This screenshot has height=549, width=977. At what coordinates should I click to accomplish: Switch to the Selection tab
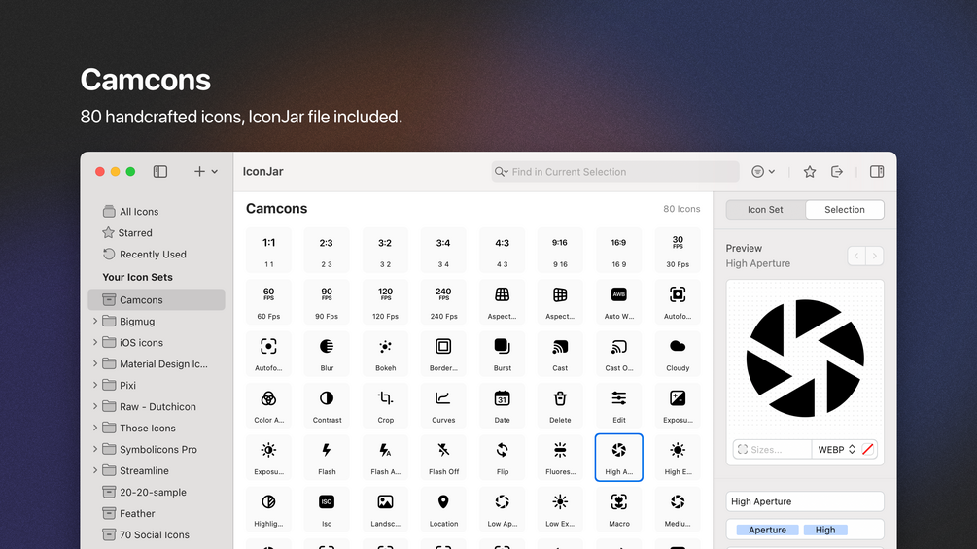[x=844, y=210]
